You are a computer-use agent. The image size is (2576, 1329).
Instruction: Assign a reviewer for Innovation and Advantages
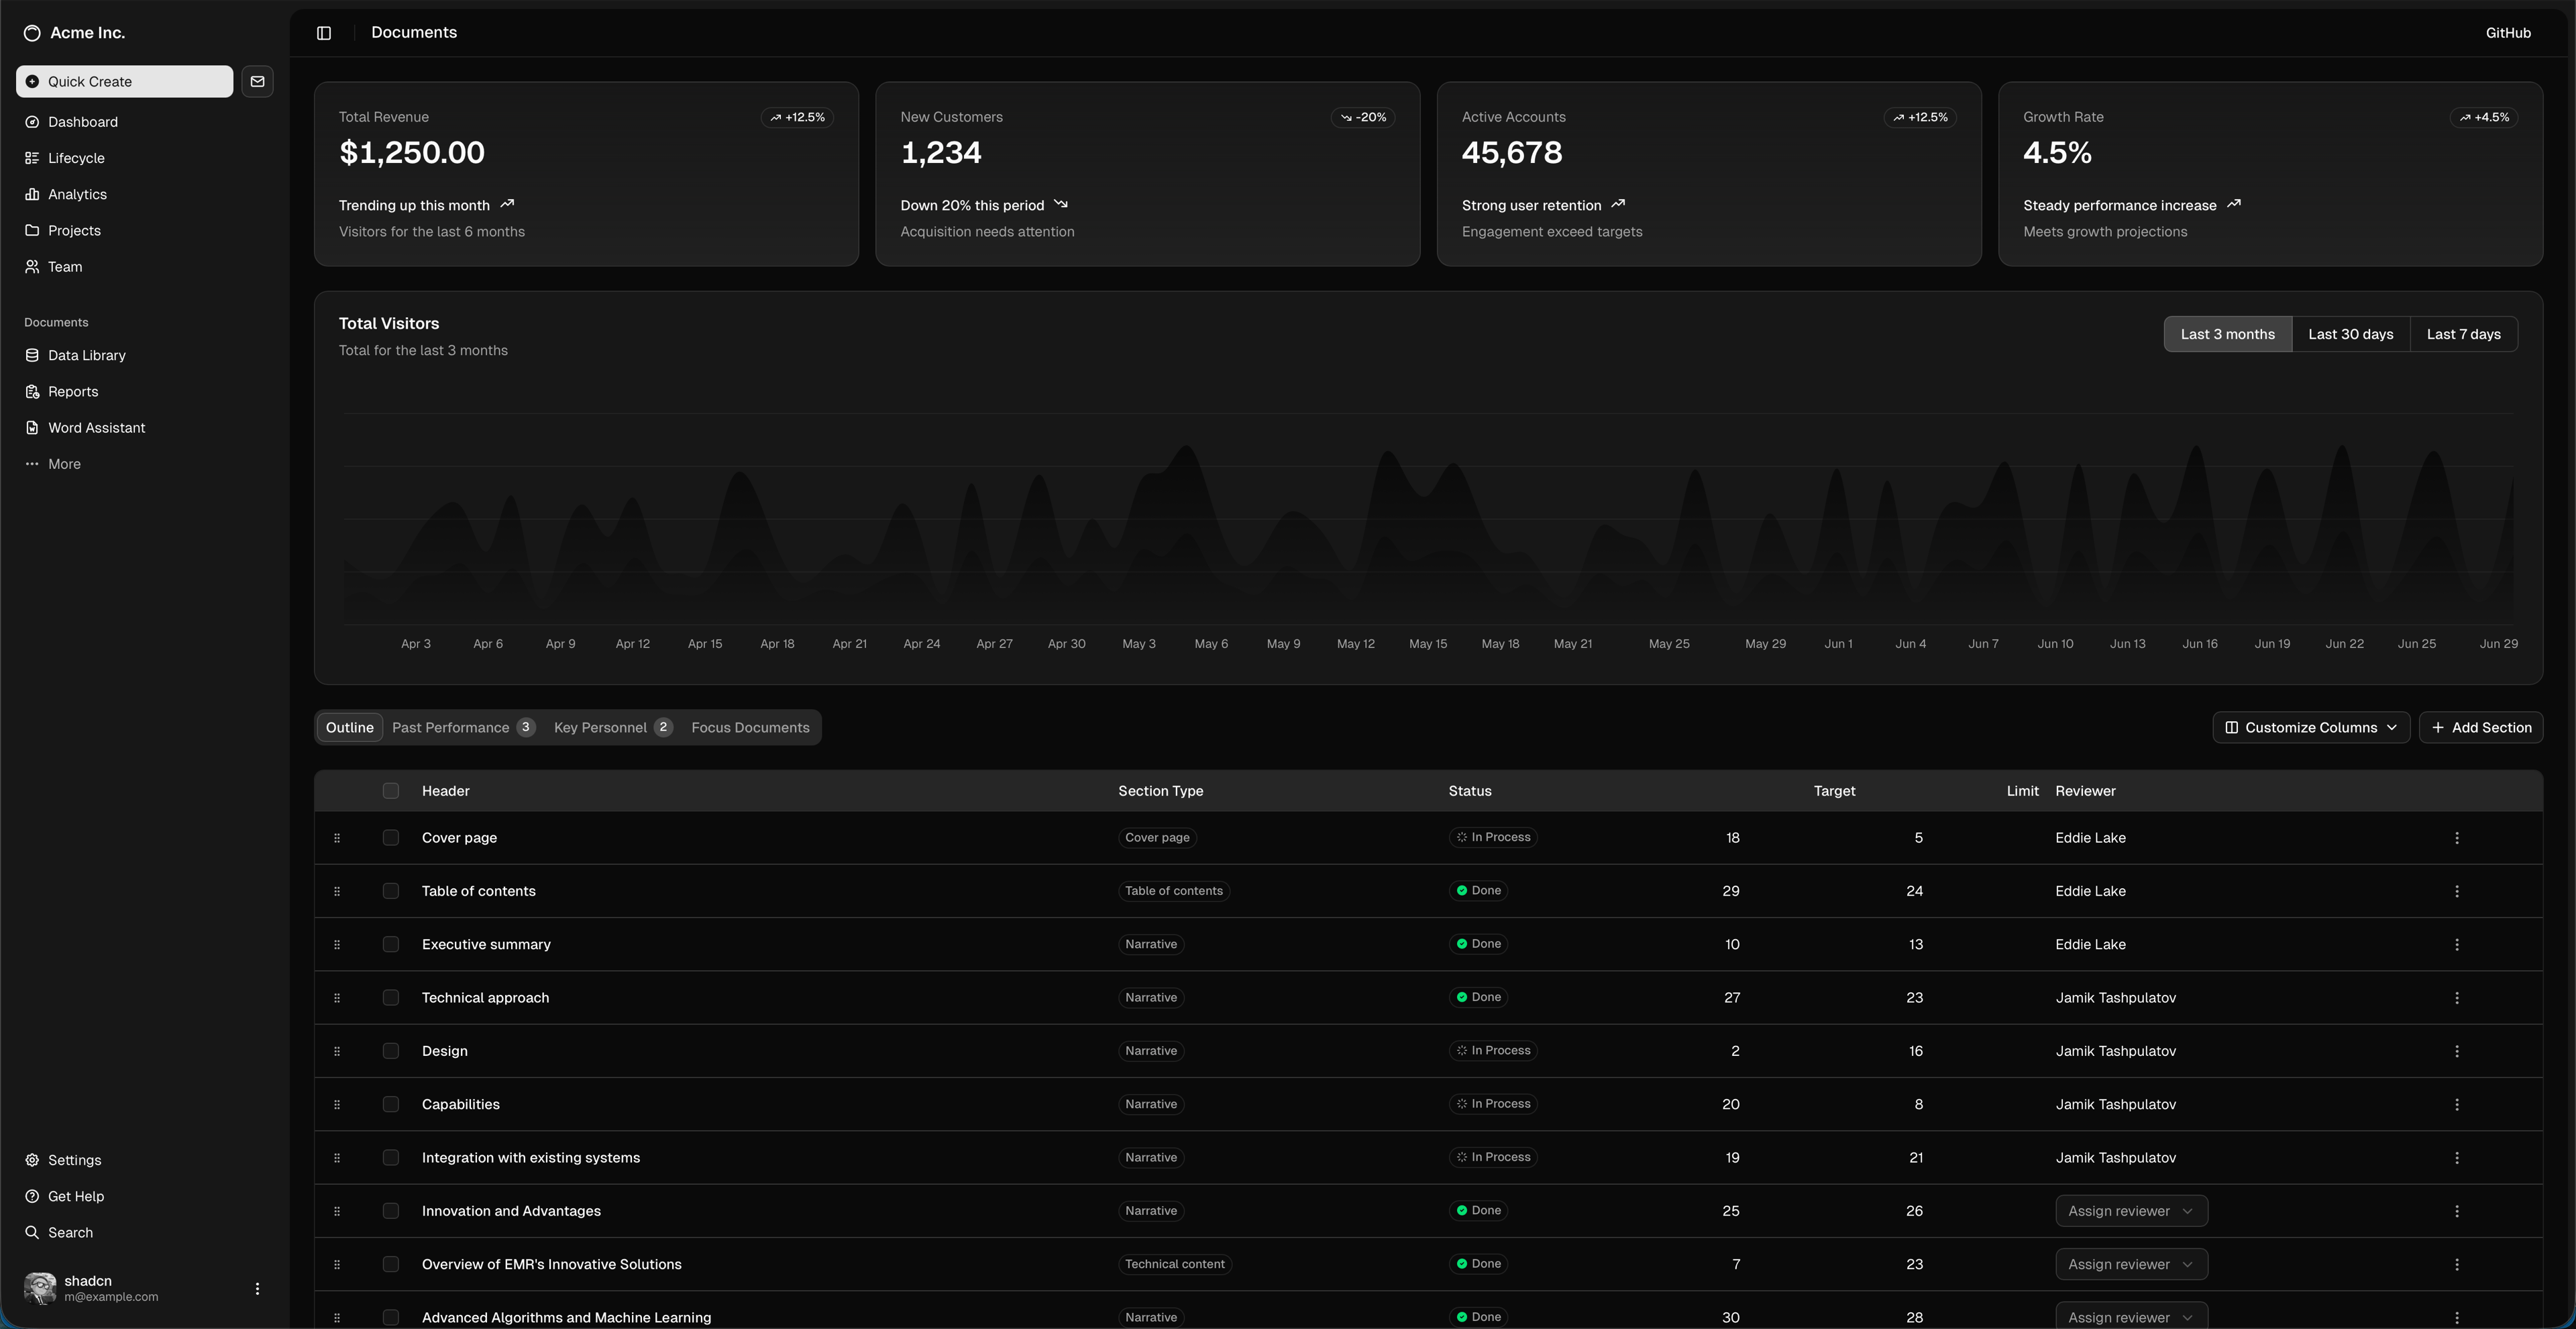tap(2130, 1210)
